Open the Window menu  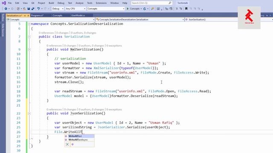click(114, 3)
